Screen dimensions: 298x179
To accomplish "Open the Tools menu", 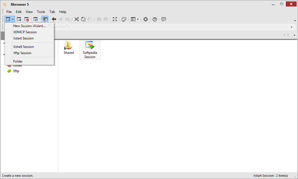I will pyautogui.click(x=41, y=12).
